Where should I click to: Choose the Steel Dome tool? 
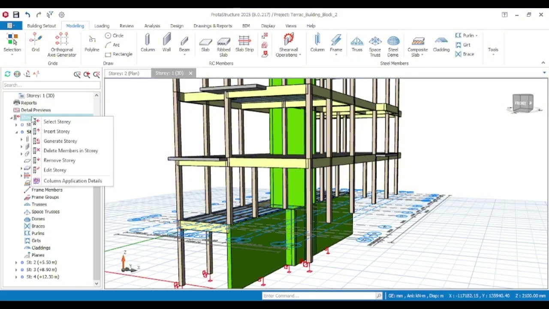coord(393,45)
